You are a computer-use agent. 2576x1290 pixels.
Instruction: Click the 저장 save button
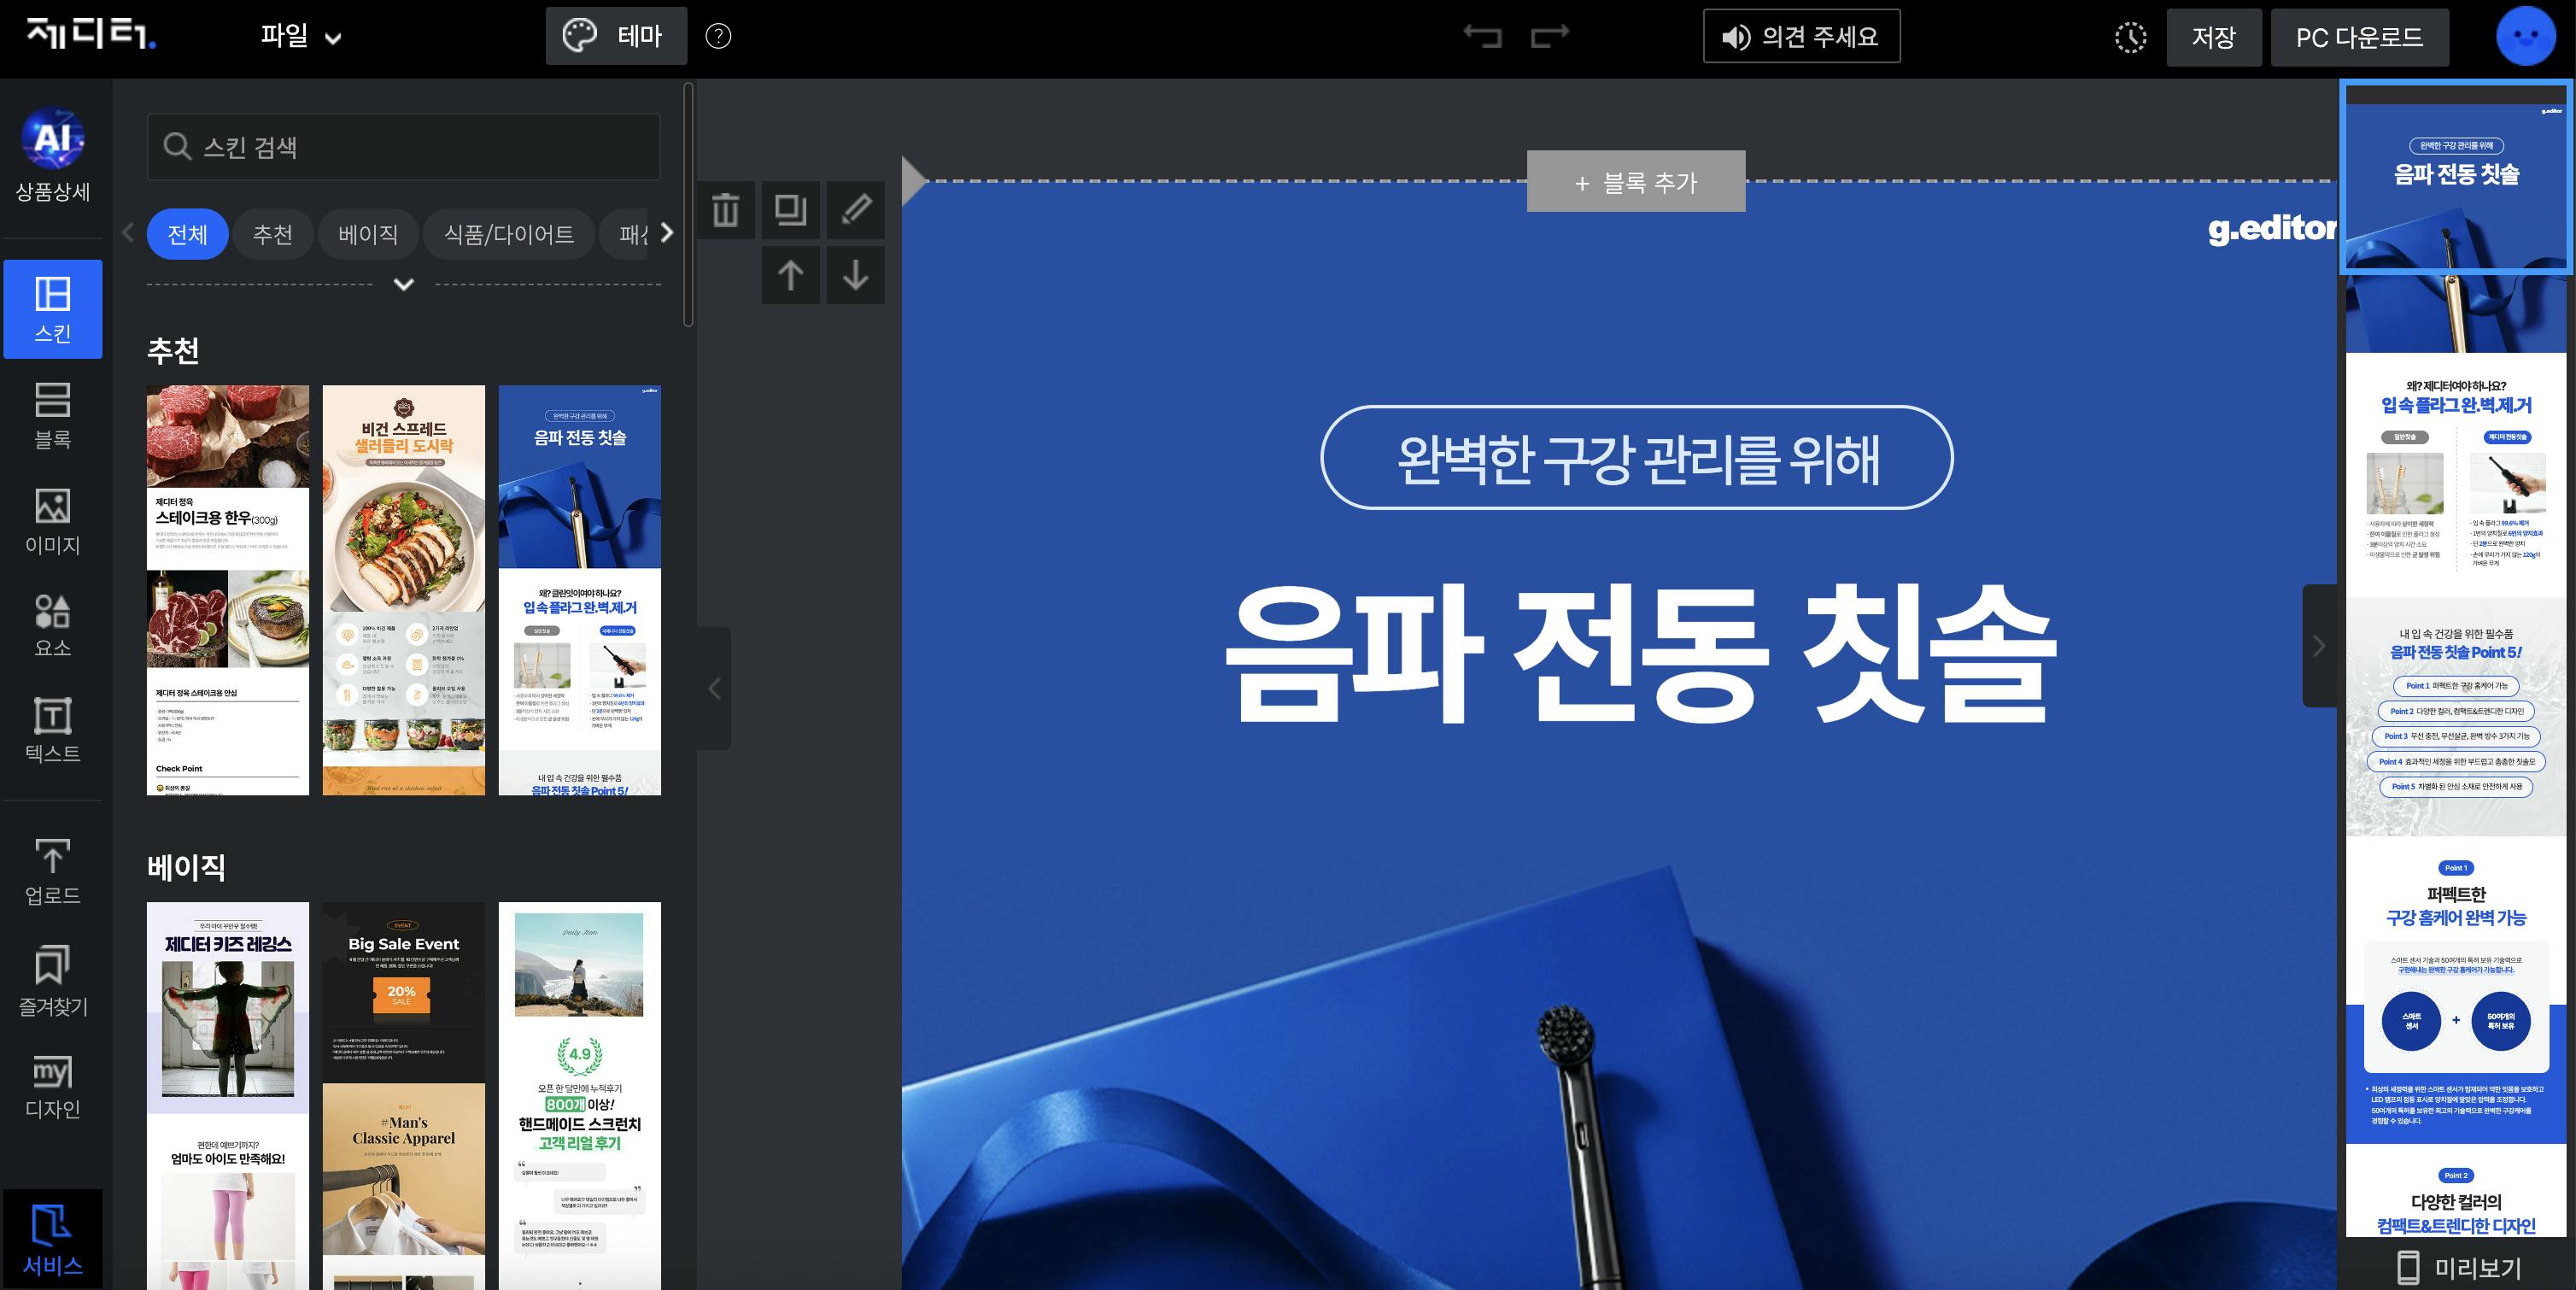(x=2213, y=38)
